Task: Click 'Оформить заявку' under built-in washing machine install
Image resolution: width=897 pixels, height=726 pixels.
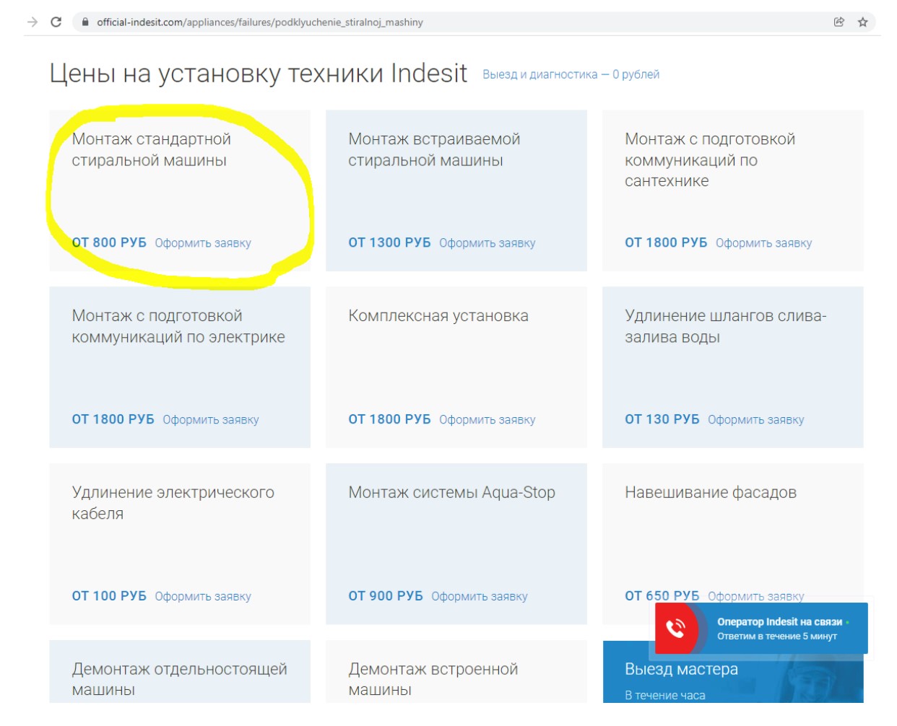Action: tap(487, 243)
